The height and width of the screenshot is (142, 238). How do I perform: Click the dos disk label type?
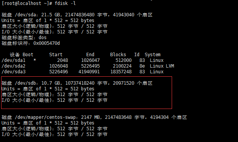click(42, 38)
